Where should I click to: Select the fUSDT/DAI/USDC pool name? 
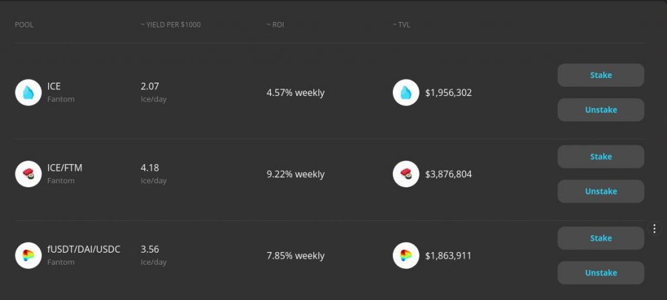point(84,249)
